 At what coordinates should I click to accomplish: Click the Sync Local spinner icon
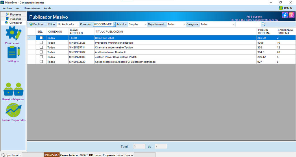click(x=3, y=155)
